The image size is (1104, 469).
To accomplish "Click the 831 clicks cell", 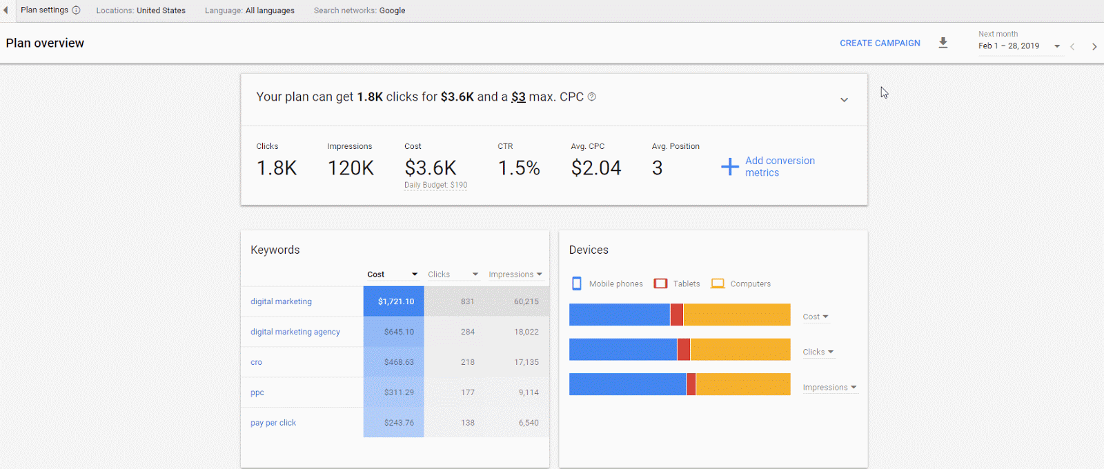I will [468, 301].
